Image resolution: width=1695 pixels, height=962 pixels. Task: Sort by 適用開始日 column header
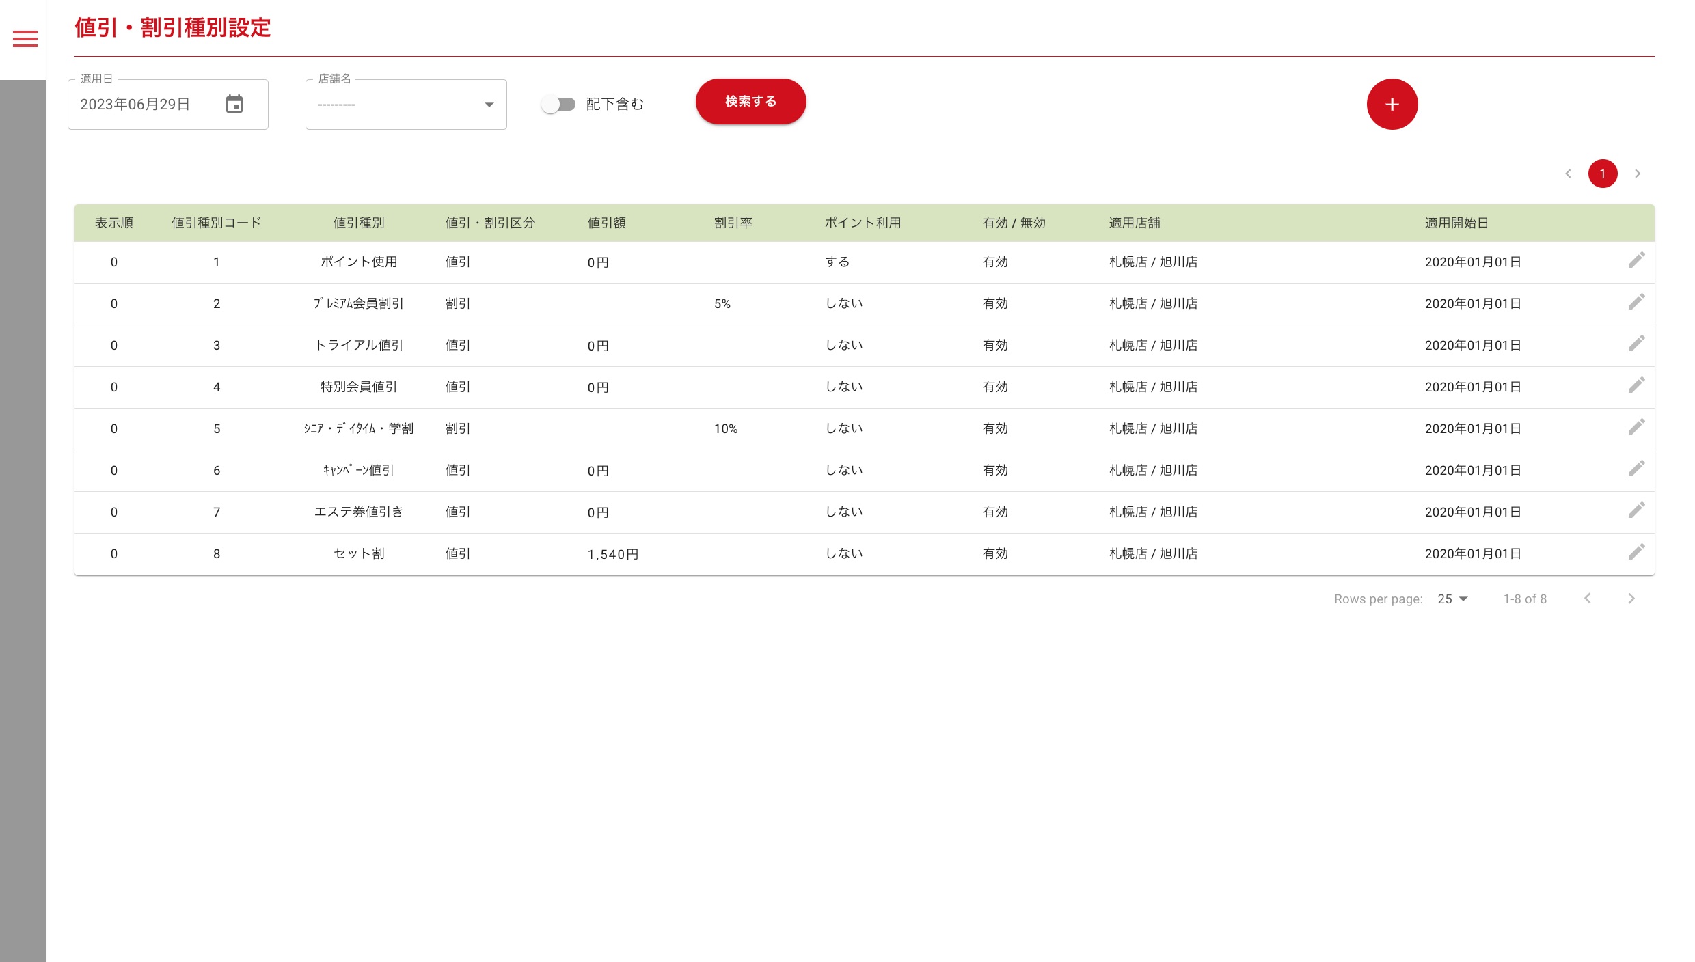pyautogui.click(x=1456, y=223)
